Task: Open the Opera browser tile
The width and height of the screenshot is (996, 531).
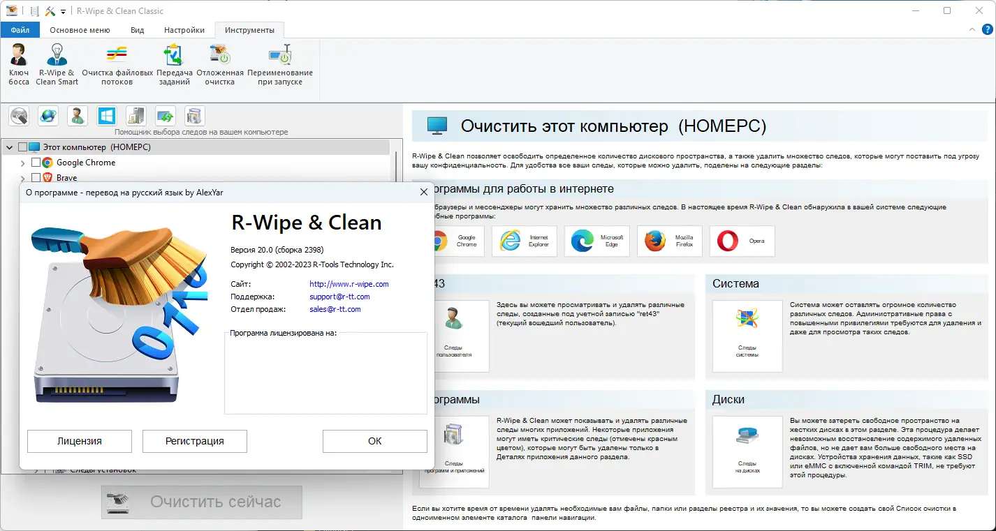Action: point(742,241)
